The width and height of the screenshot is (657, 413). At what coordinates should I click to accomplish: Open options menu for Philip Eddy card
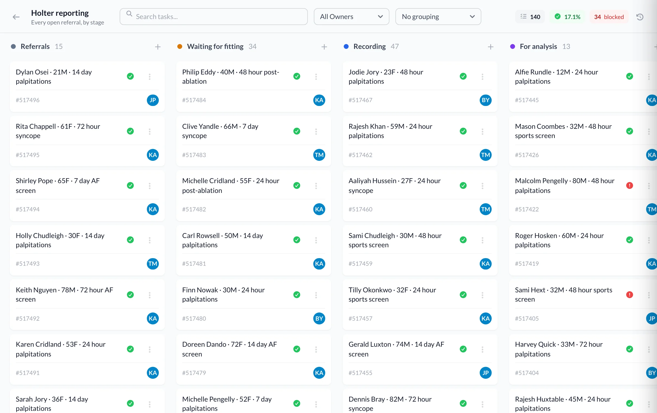pos(316,77)
